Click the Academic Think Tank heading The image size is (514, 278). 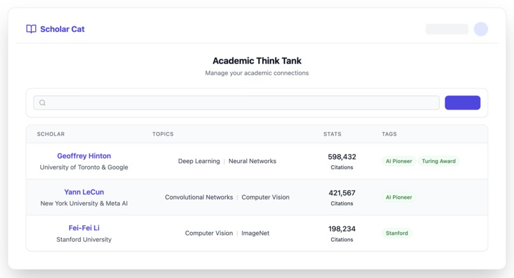point(257,61)
